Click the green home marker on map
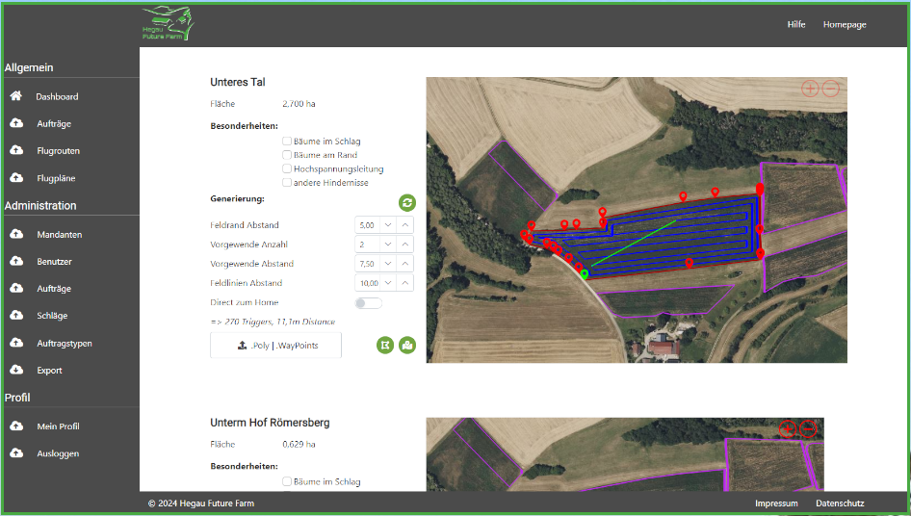This screenshot has width=911, height=516. [x=585, y=274]
